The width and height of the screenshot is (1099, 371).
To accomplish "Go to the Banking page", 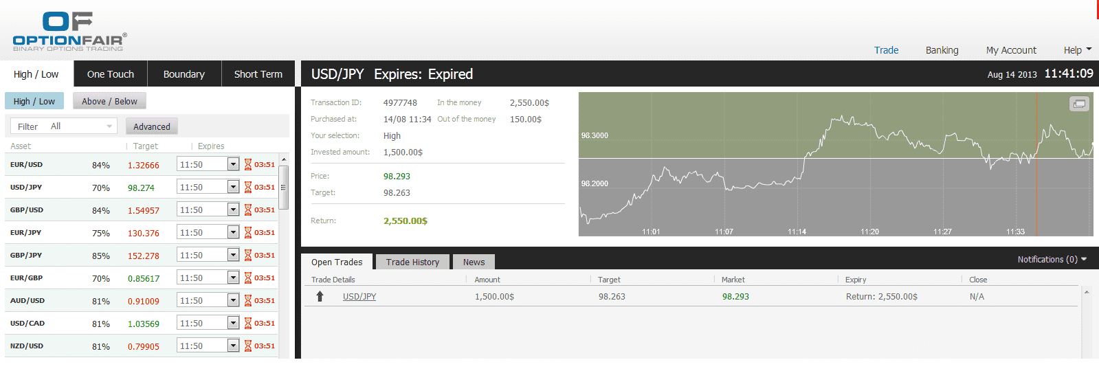I will [942, 50].
